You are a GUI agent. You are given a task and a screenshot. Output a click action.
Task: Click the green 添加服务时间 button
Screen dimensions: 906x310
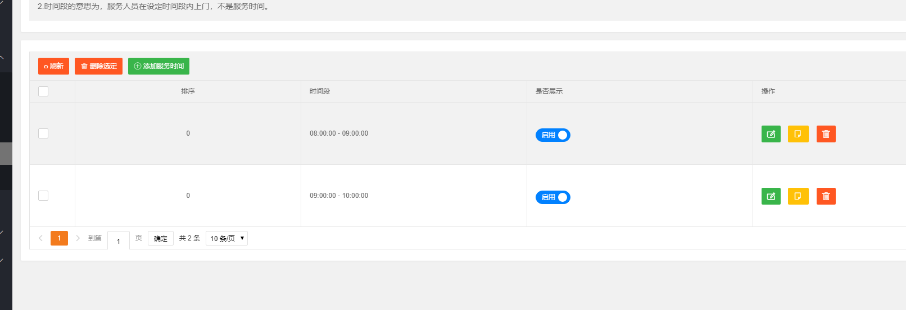coord(158,66)
